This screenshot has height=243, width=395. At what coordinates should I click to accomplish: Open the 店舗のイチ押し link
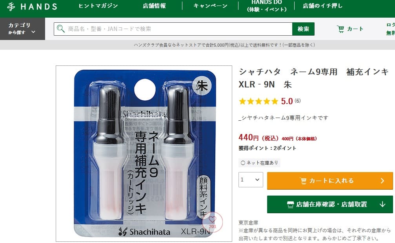[x=322, y=6]
